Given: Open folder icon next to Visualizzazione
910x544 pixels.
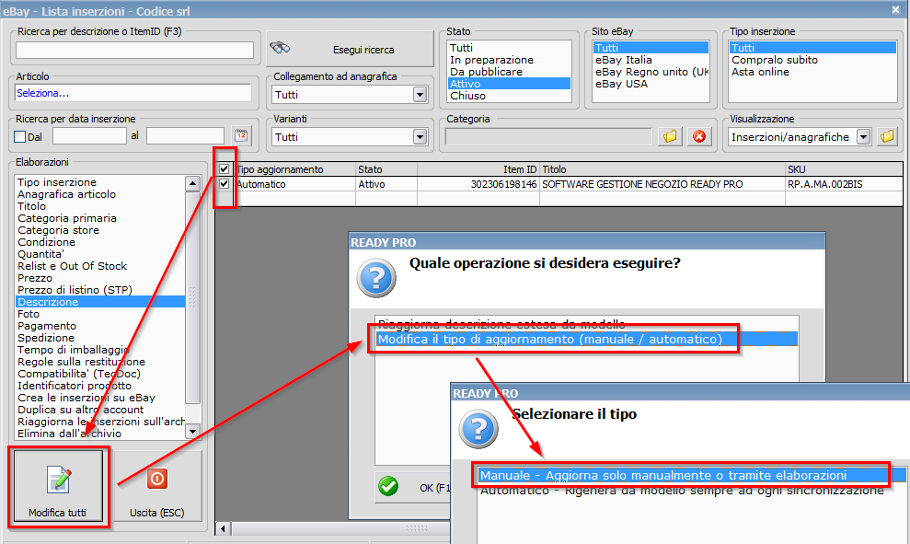Looking at the screenshot, I should coord(887,136).
